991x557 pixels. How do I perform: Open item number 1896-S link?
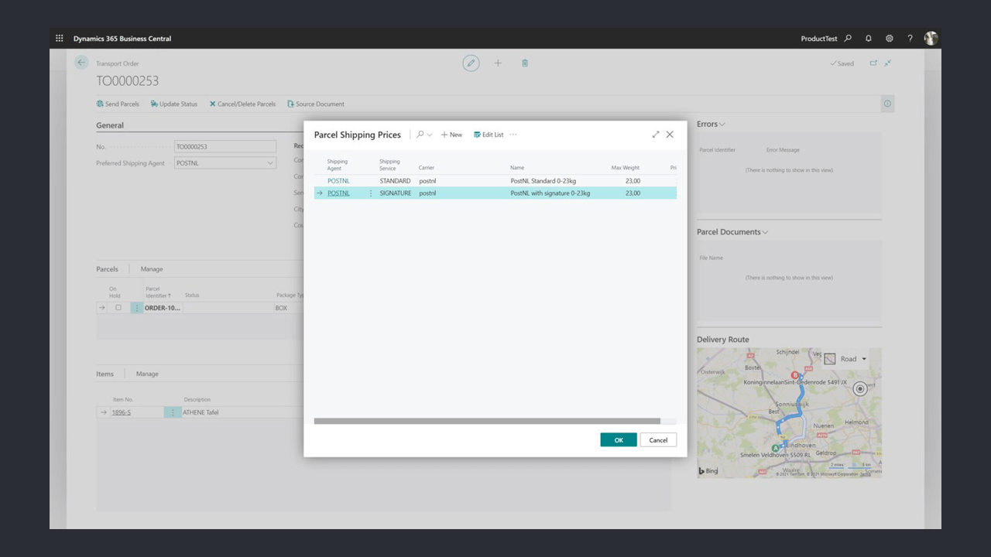click(x=121, y=412)
